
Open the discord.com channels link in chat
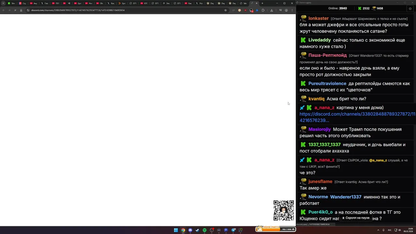357,117
